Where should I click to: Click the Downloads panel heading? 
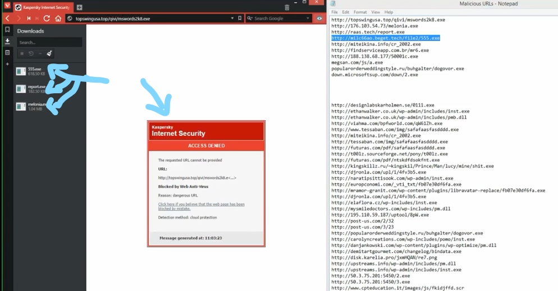[31, 31]
